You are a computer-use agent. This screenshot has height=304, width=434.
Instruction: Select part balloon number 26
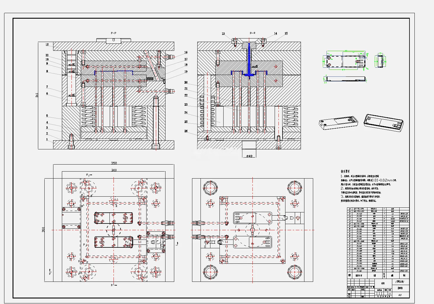point(186,131)
